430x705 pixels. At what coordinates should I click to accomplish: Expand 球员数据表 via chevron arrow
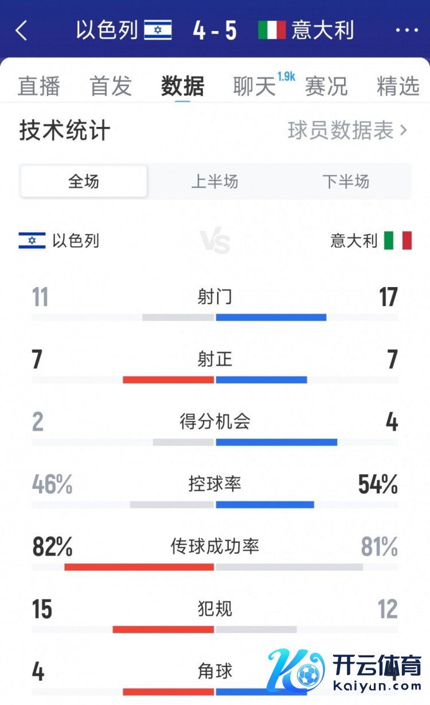point(403,131)
